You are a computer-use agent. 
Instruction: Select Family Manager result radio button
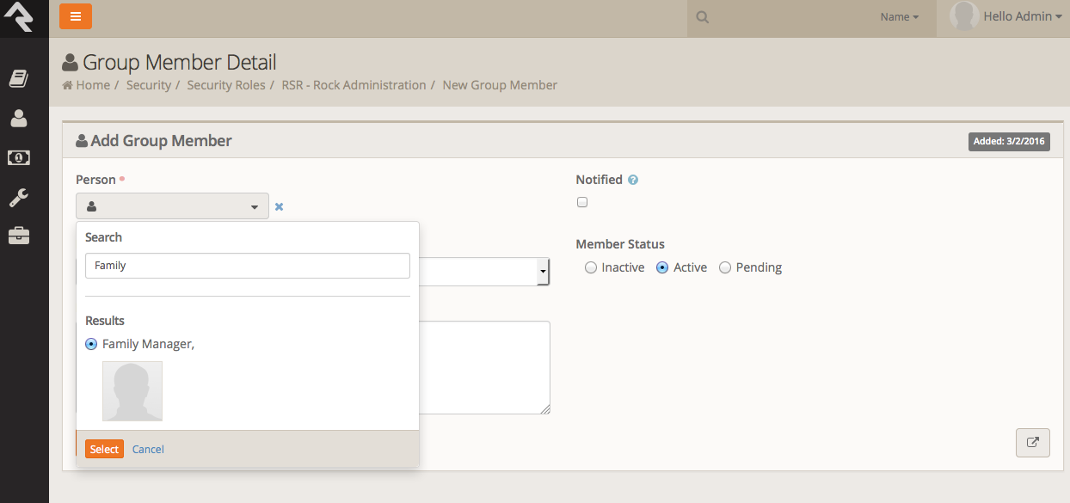[x=91, y=344]
